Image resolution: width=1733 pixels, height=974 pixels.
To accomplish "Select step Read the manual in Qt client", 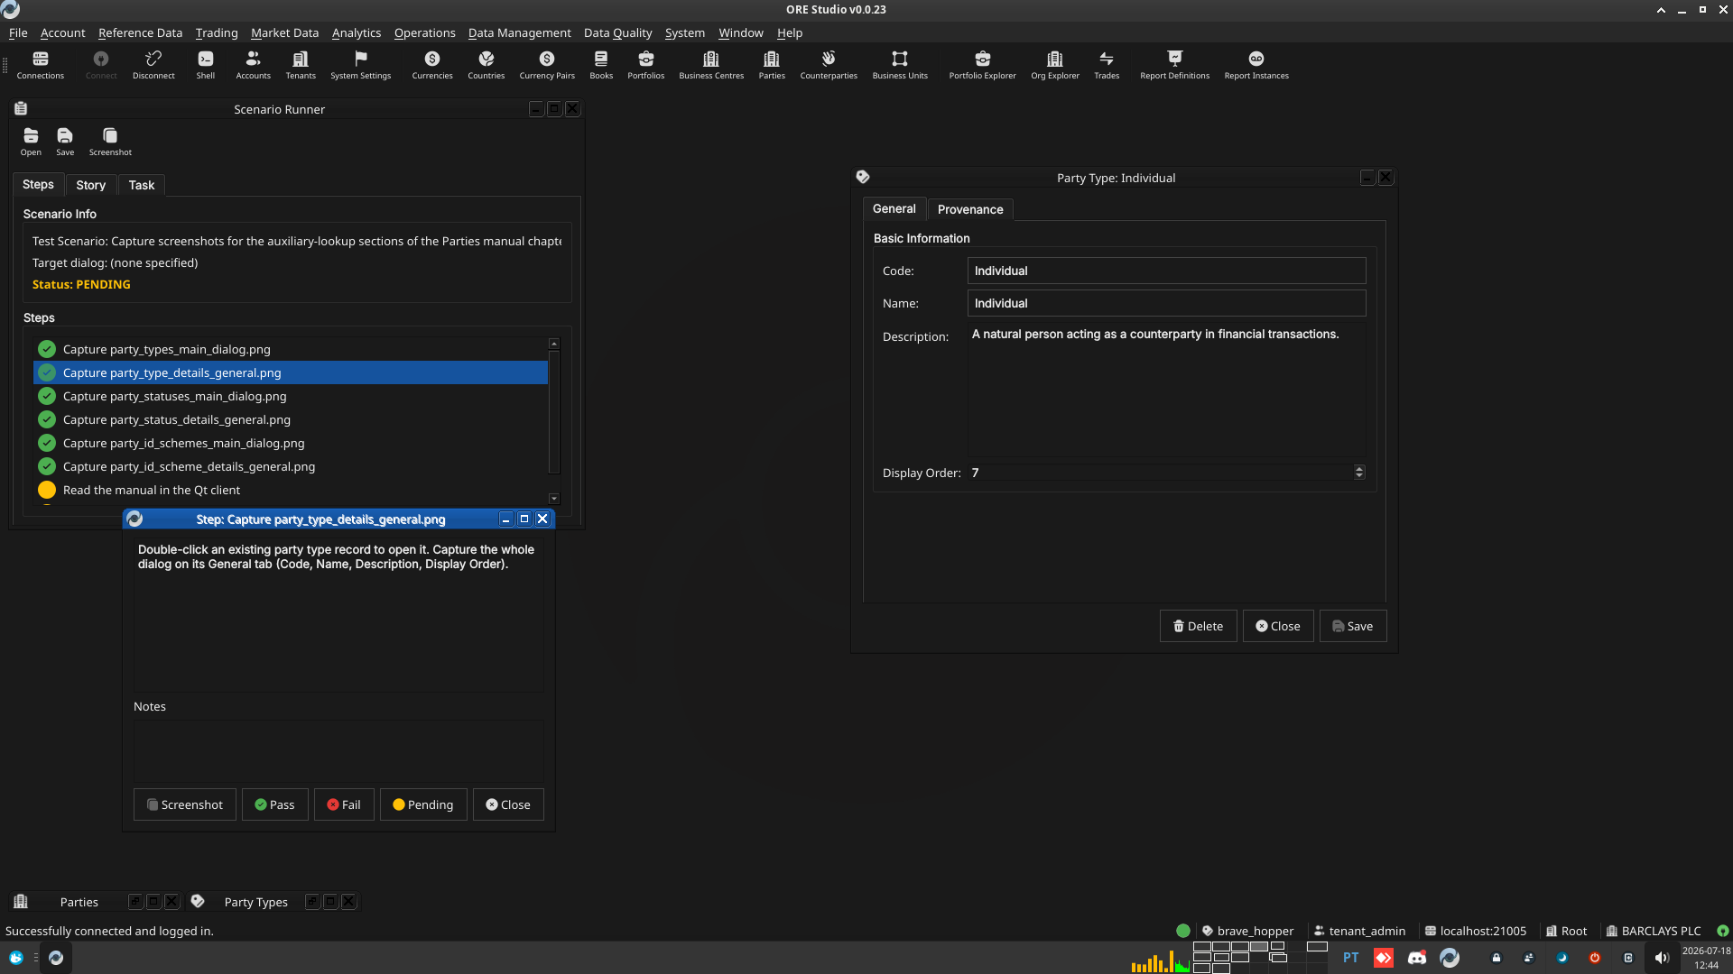I will point(291,490).
